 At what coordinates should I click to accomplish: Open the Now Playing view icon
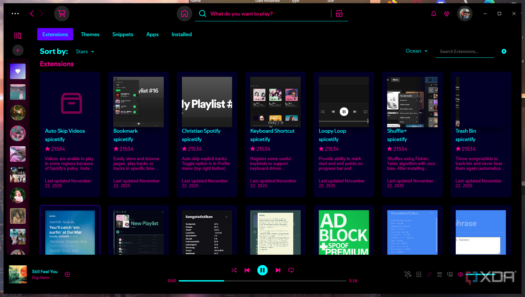[x=419, y=274]
